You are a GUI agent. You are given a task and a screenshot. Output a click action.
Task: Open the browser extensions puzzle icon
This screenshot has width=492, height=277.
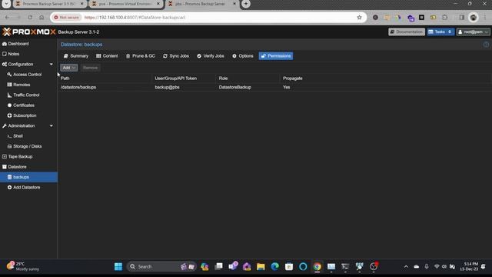pos(444,17)
